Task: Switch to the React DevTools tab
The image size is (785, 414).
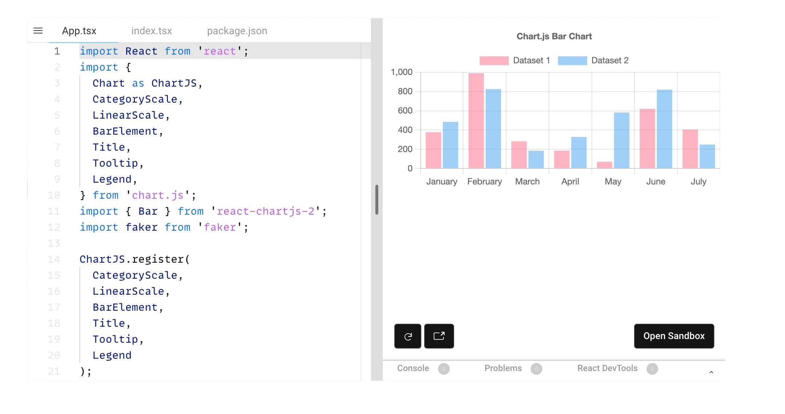Action: point(607,368)
